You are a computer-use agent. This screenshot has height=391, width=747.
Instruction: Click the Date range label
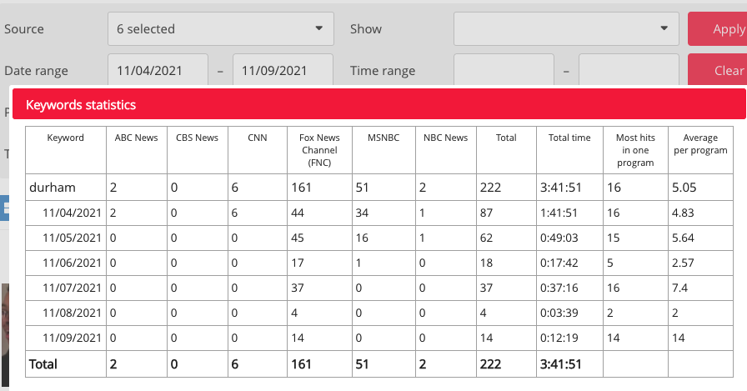coord(36,71)
